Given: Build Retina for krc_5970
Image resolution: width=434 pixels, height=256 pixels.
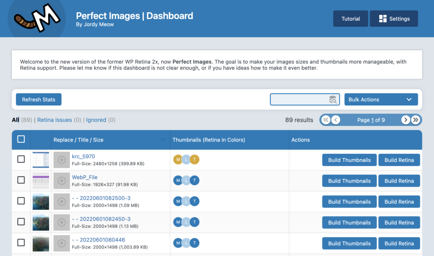Looking at the screenshot, I should pyautogui.click(x=399, y=160).
